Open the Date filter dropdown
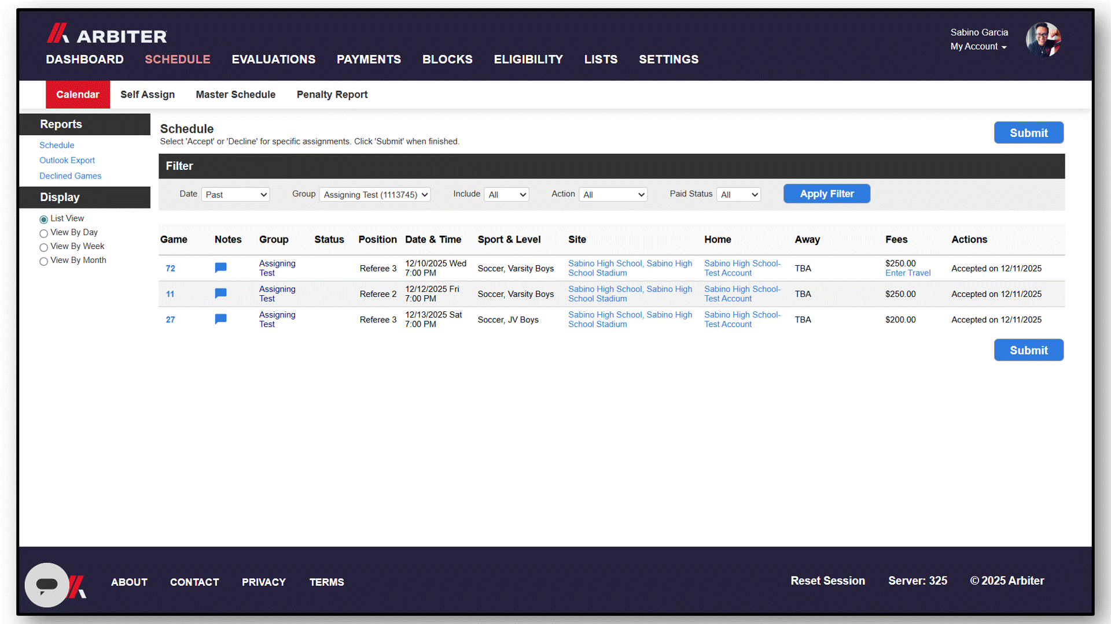This screenshot has width=1111, height=624. pyautogui.click(x=236, y=195)
